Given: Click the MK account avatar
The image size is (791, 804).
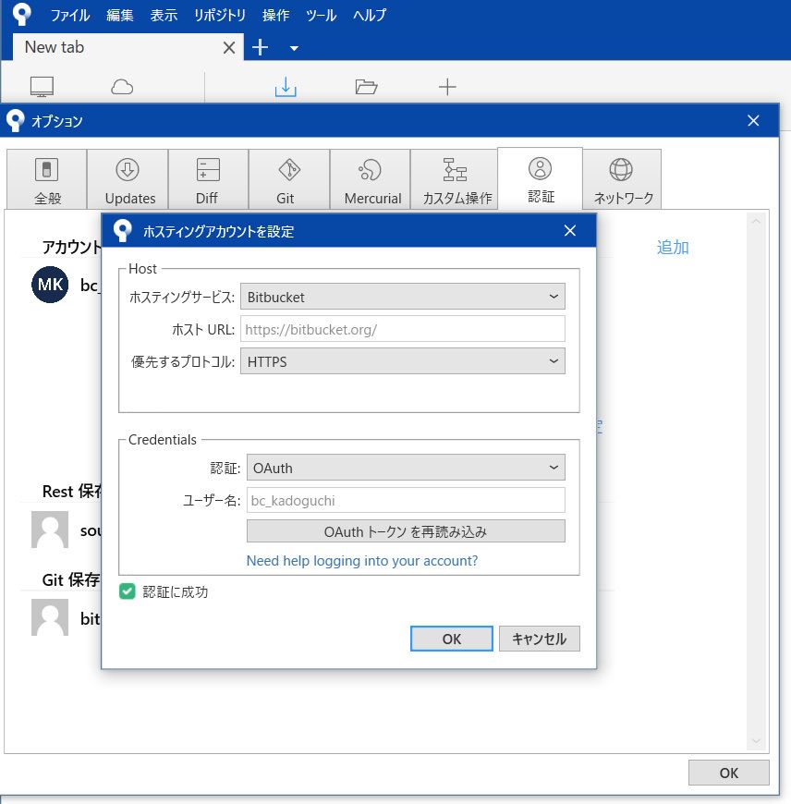Looking at the screenshot, I should (x=50, y=285).
